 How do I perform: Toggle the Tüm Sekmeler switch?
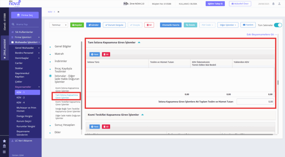point(278,25)
